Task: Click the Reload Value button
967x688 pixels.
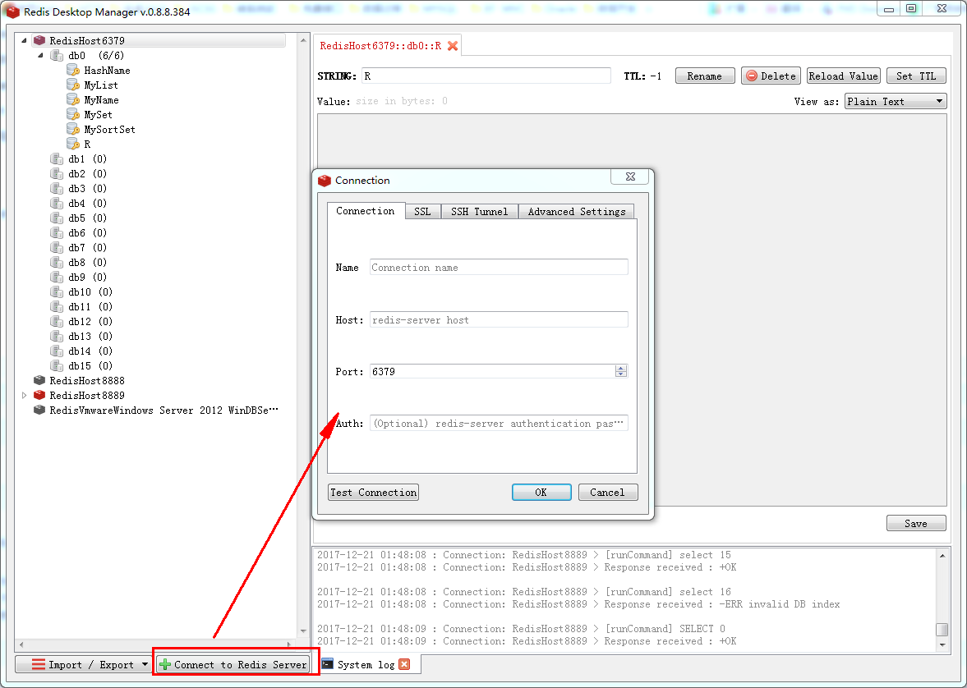Action: pos(843,76)
